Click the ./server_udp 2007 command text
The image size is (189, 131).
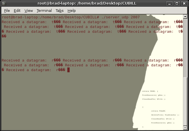click(x=121, y=17)
